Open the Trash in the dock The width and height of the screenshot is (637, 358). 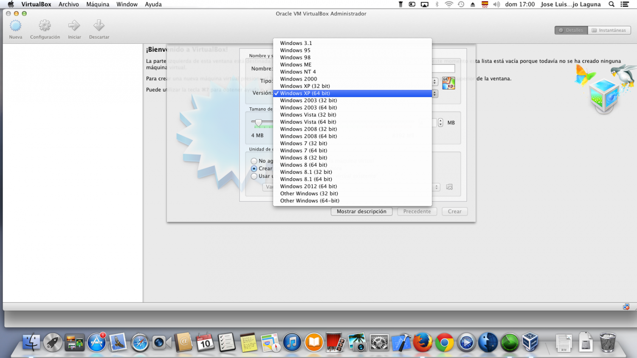[x=608, y=342]
